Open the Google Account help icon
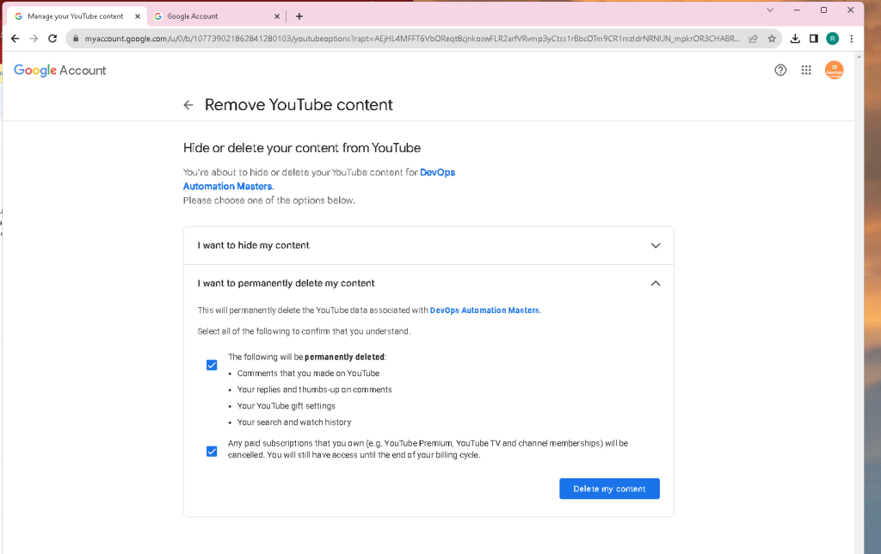Viewport: 881px width, 554px height. click(x=780, y=70)
